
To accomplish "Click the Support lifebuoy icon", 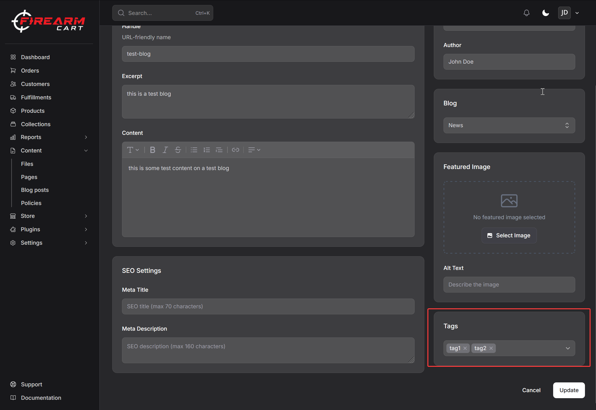I will click(x=13, y=384).
